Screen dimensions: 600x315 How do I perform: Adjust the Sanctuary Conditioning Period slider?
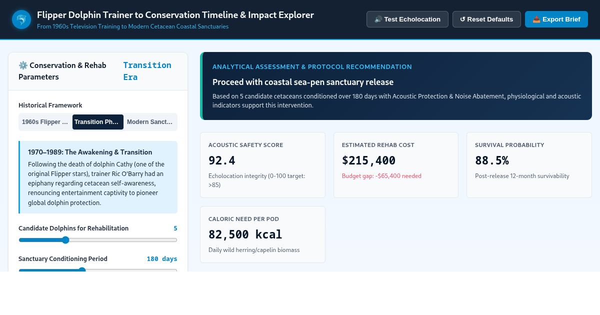tap(98, 270)
